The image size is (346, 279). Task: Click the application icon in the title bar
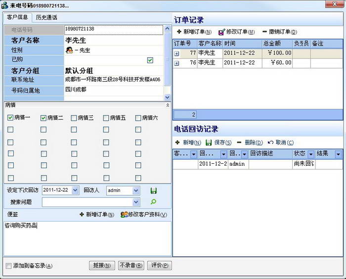click(x=4, y=5)
